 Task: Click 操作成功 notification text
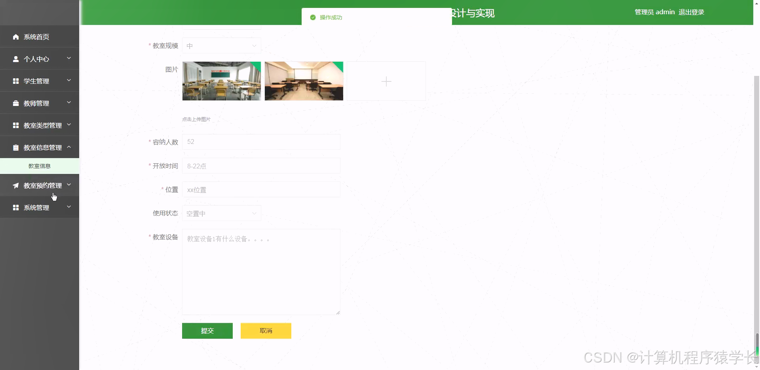point(331,17)
